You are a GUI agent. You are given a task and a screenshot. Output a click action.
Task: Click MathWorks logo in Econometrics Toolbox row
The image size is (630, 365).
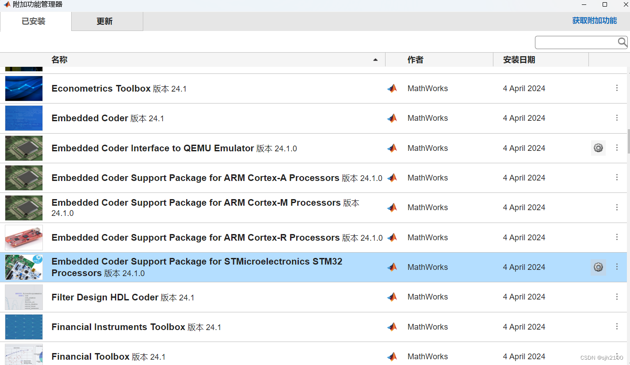coord(392,88)
